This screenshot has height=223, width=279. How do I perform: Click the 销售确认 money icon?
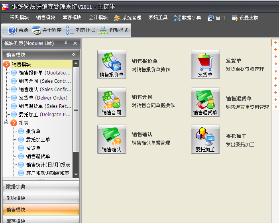point(112,139)
